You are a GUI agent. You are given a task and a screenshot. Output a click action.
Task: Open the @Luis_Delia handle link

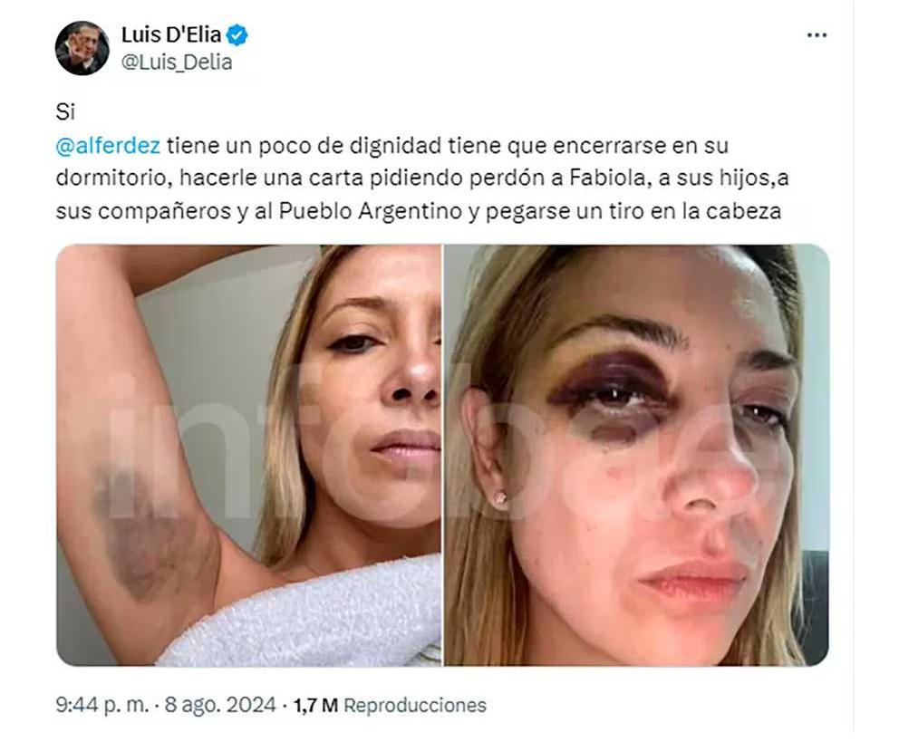(177, 62)
